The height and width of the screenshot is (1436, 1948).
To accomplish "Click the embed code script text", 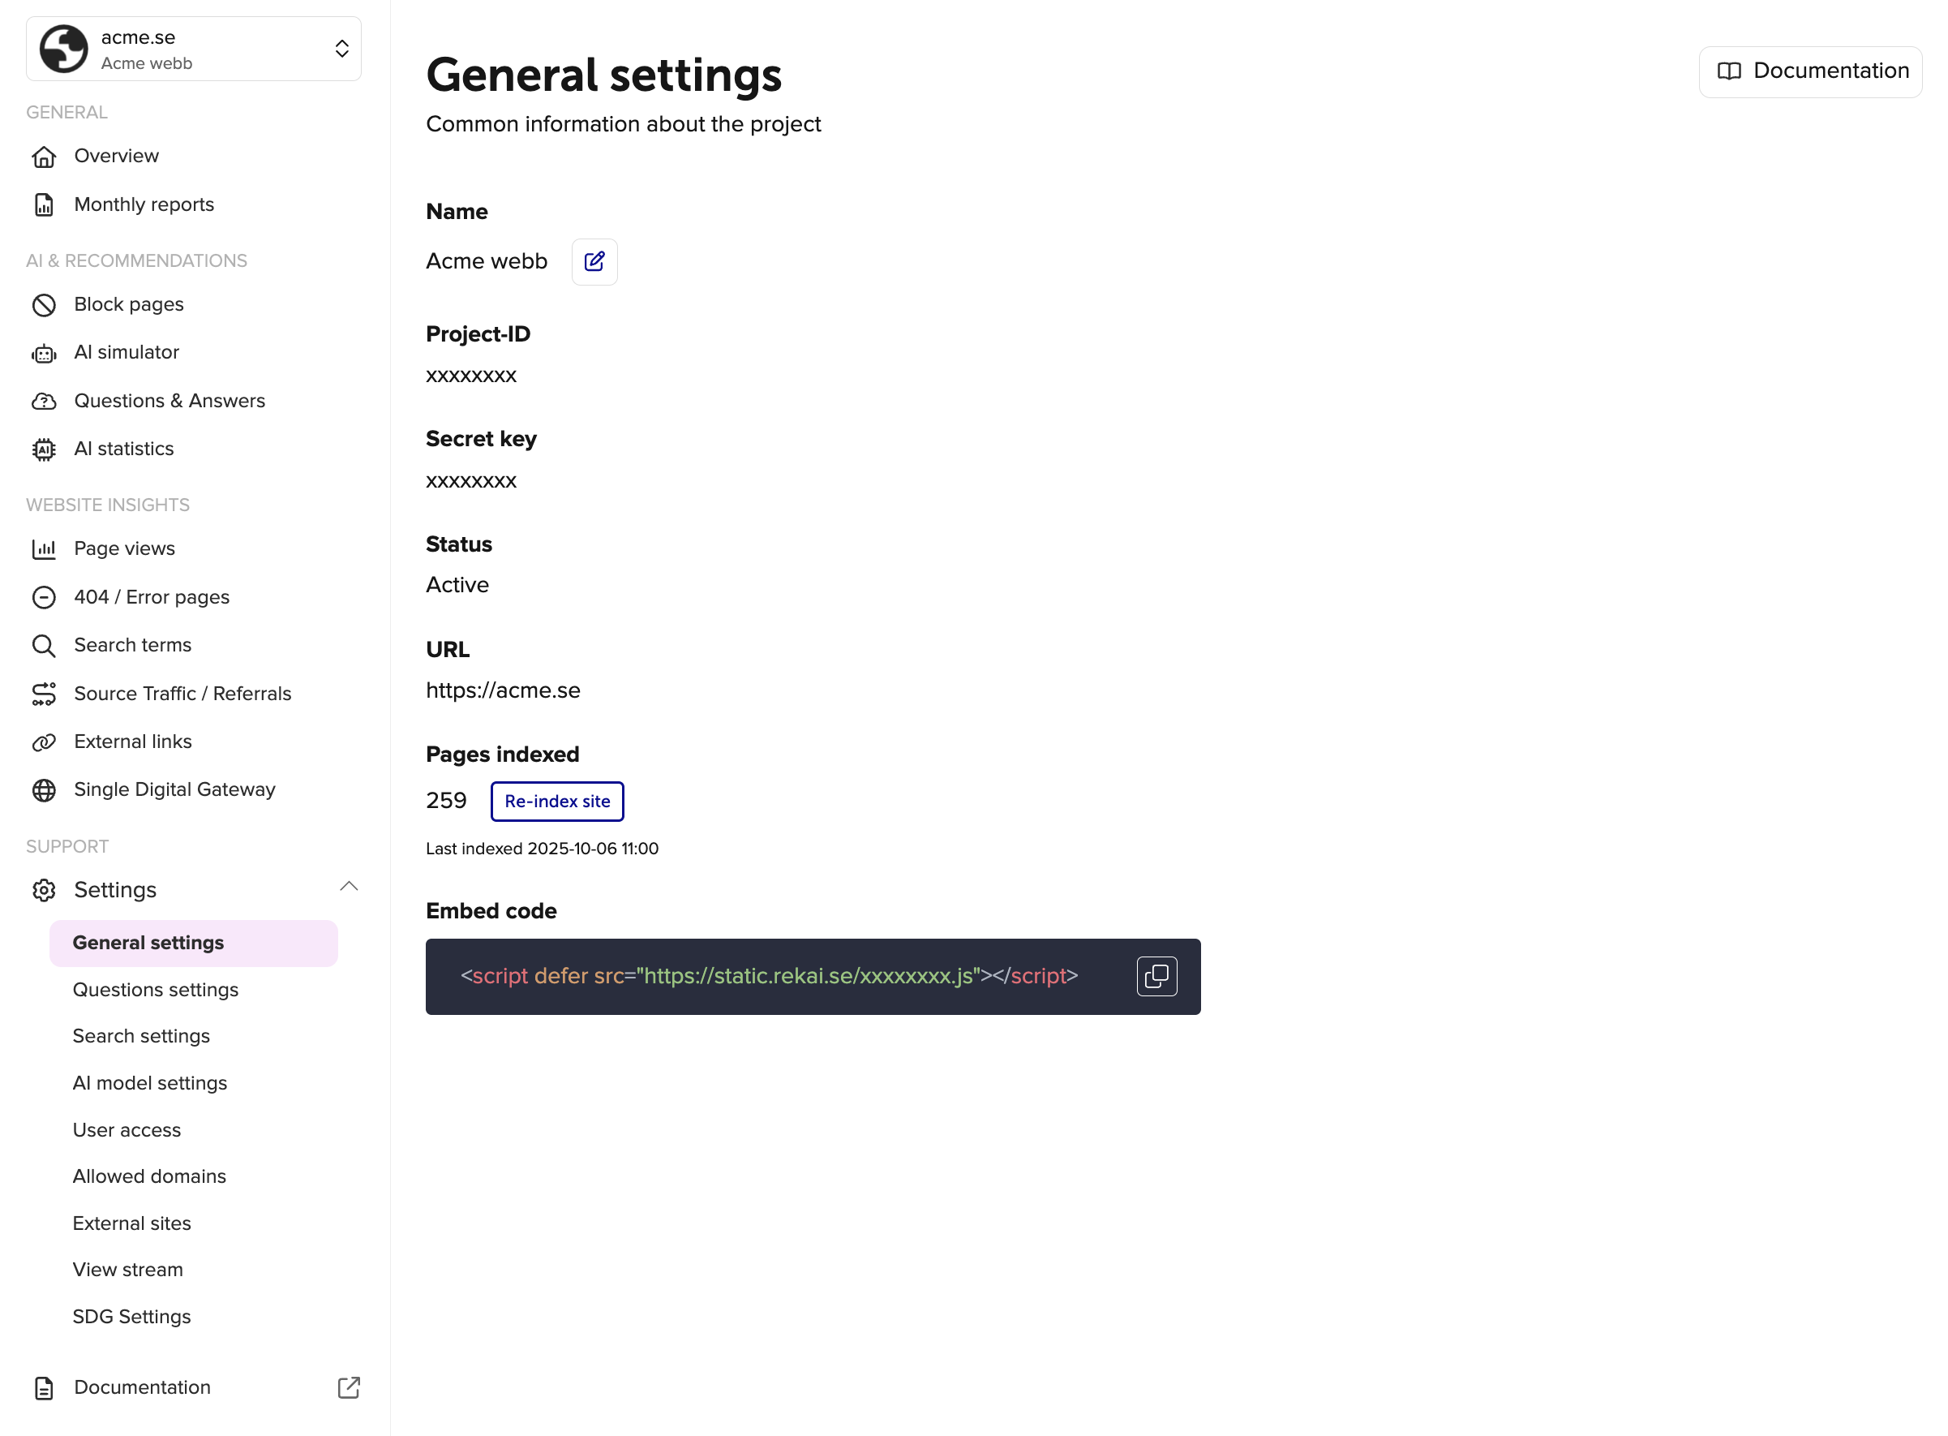I will tap(769, 976).
